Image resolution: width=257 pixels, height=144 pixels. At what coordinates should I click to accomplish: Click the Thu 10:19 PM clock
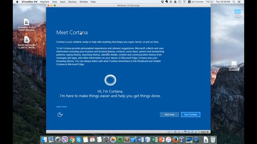223,2
